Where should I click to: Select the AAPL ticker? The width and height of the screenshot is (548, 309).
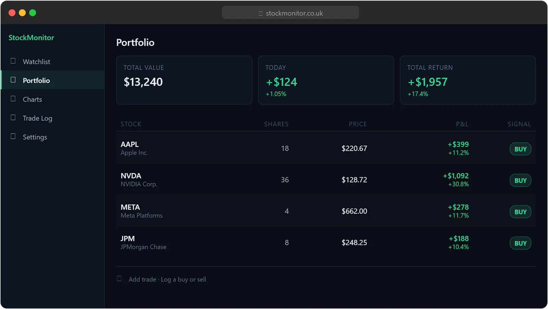pyautogui.click(x=129, y=144)
